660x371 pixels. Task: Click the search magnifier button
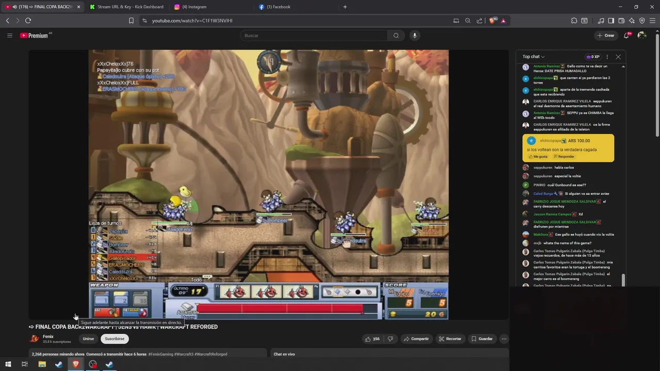tap(396, 36)
